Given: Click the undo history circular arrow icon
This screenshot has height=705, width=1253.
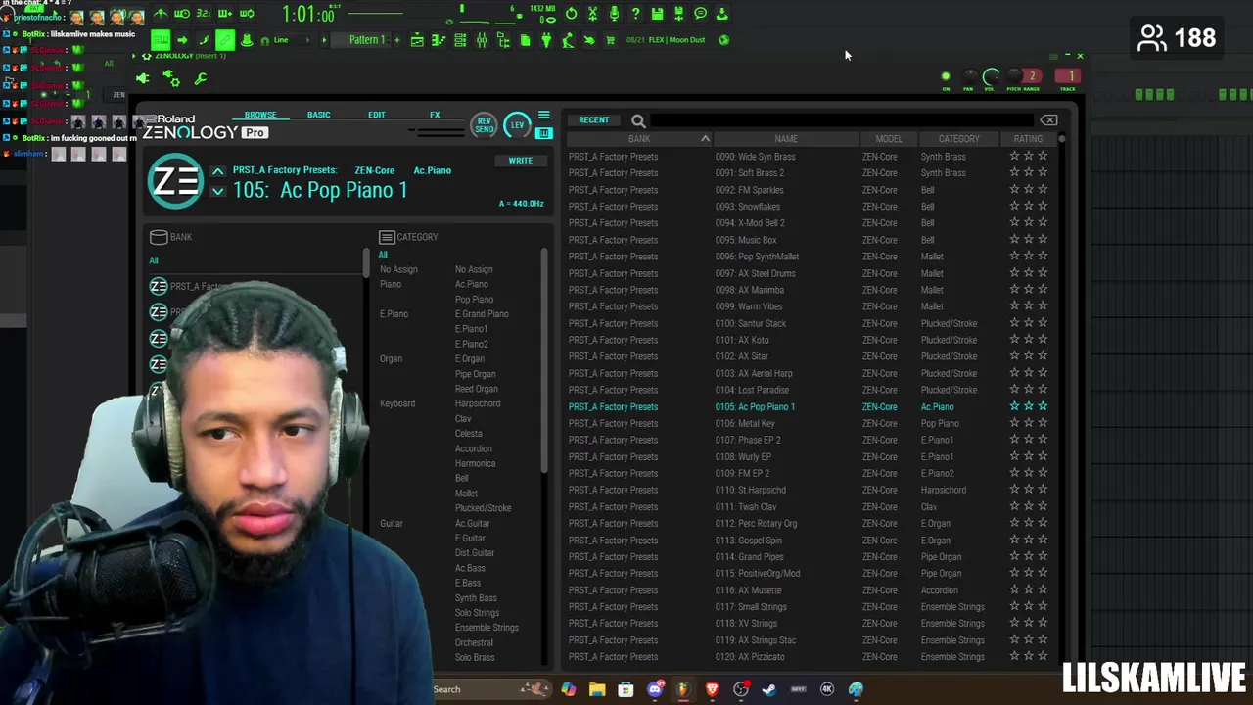Looking at the screenshot, I should pyautogui.click(x=571, y=14).
